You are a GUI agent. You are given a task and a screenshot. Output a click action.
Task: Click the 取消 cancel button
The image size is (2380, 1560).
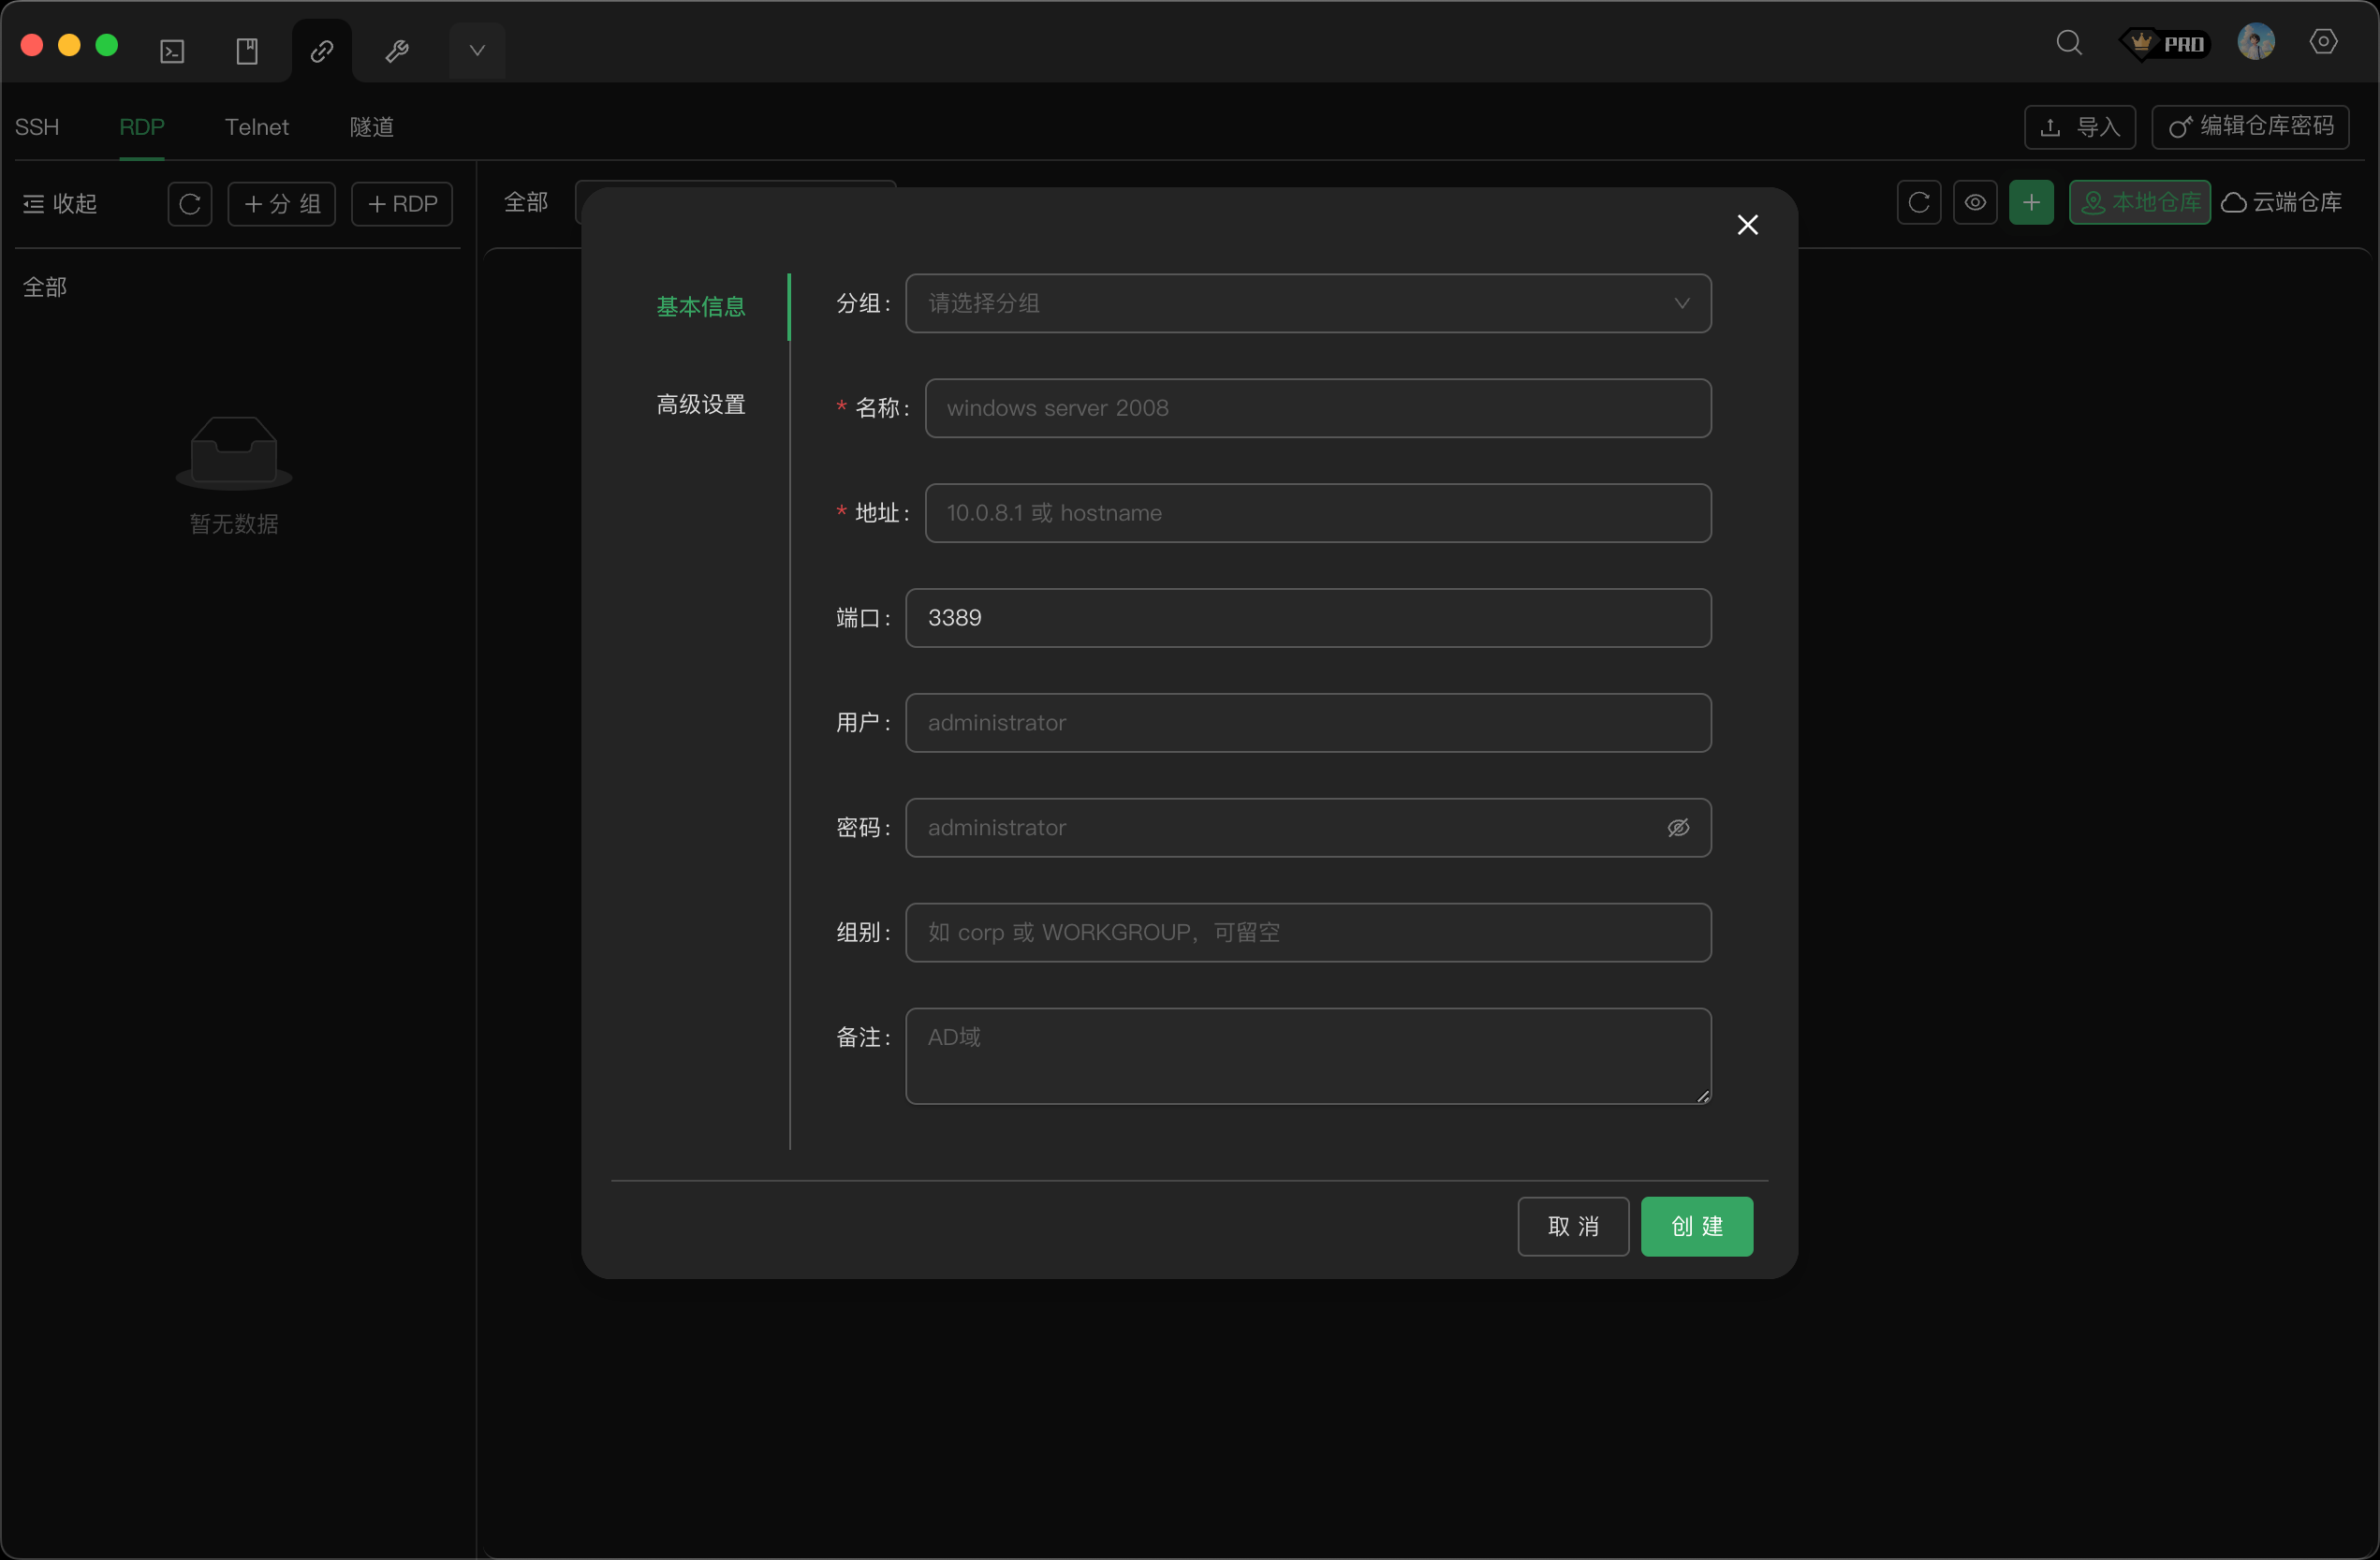(1572, 1227)
